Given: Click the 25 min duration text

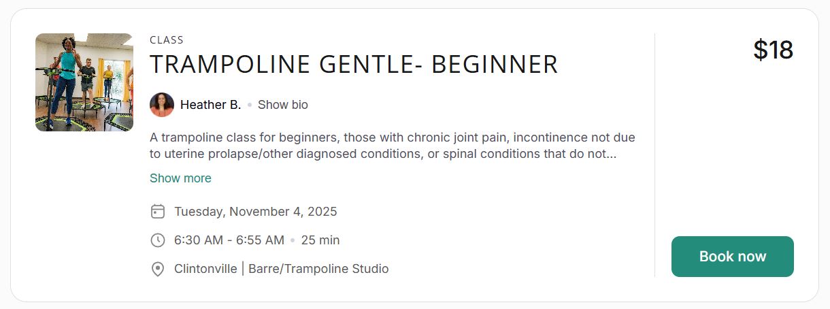Looking at the screenshot, I should tap(320, 240).
